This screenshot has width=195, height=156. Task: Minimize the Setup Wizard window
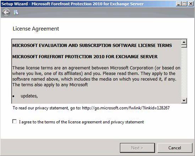(x=178, y=4)
